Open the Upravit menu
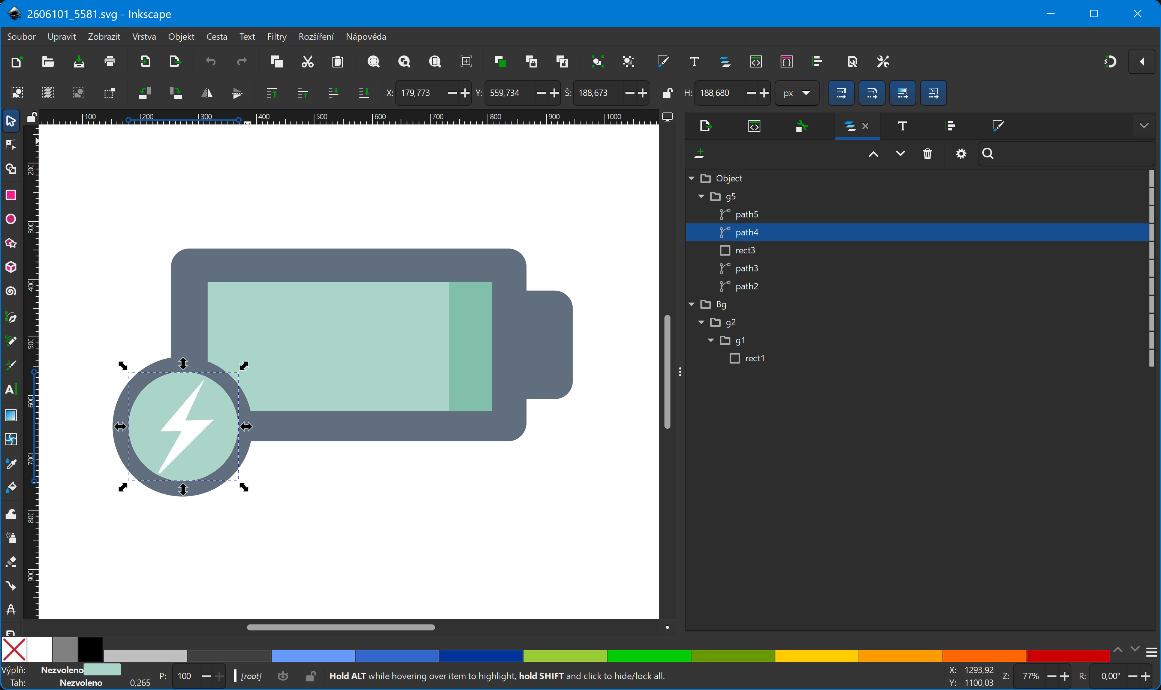Image resolution: width=1161 pixels, height=690 pixels. pos(61,36)
